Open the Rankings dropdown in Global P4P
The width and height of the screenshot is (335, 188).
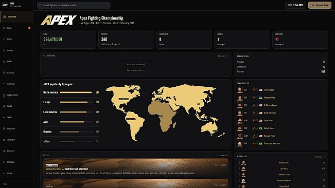pos(320,157)
